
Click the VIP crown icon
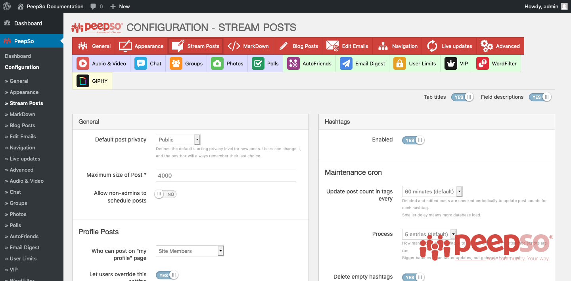tap(451, 63)
